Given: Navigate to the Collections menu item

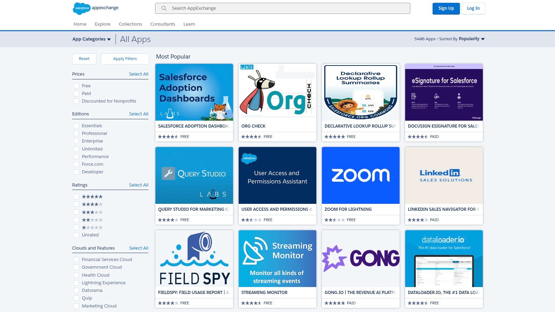Looking at the screenshot, I should coord(130,24).
